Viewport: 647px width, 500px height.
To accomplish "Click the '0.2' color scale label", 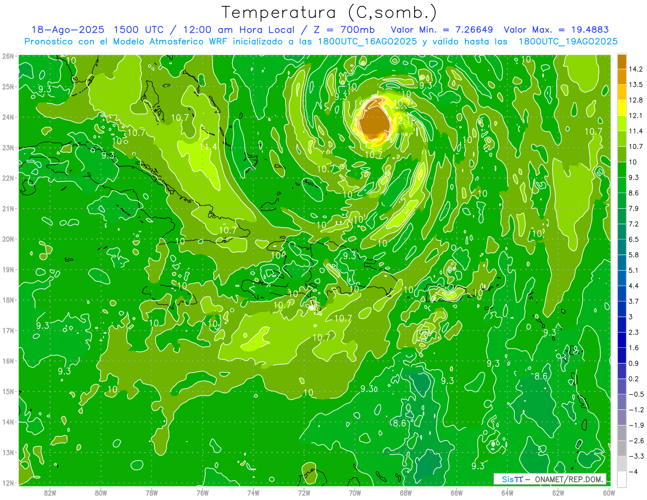I will [635, 379].
